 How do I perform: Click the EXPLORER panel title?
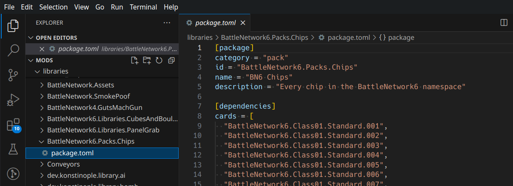[x=49, y=23]
